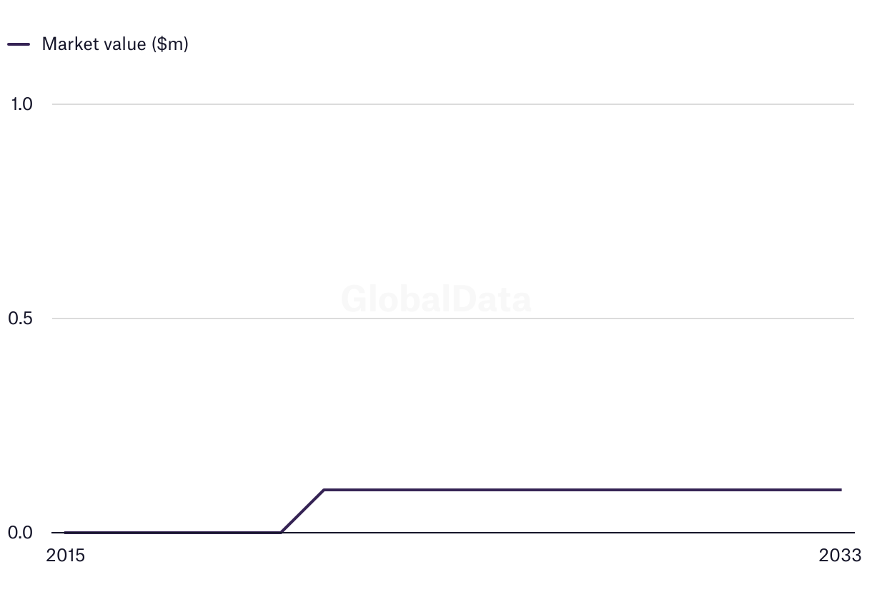The height and width of the screenshot is (597, 872).
Task: Click the rising segment of the market value line
Action: coord(302,511)
